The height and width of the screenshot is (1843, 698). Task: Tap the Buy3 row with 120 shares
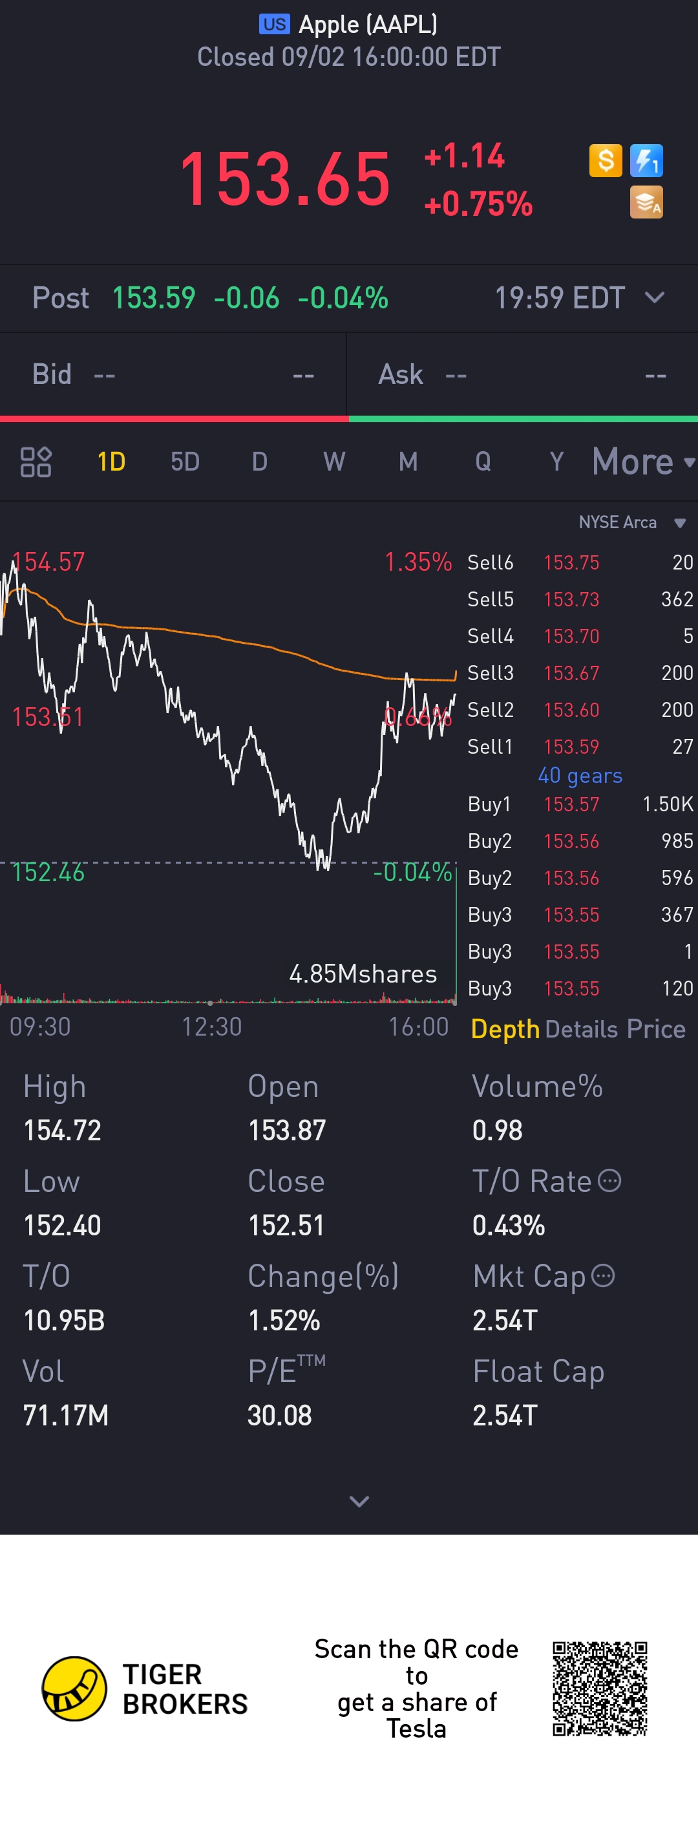[x=580, y=988]
